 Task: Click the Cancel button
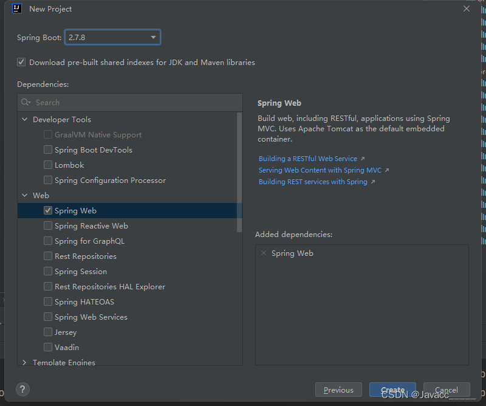(x=447, y=390)
